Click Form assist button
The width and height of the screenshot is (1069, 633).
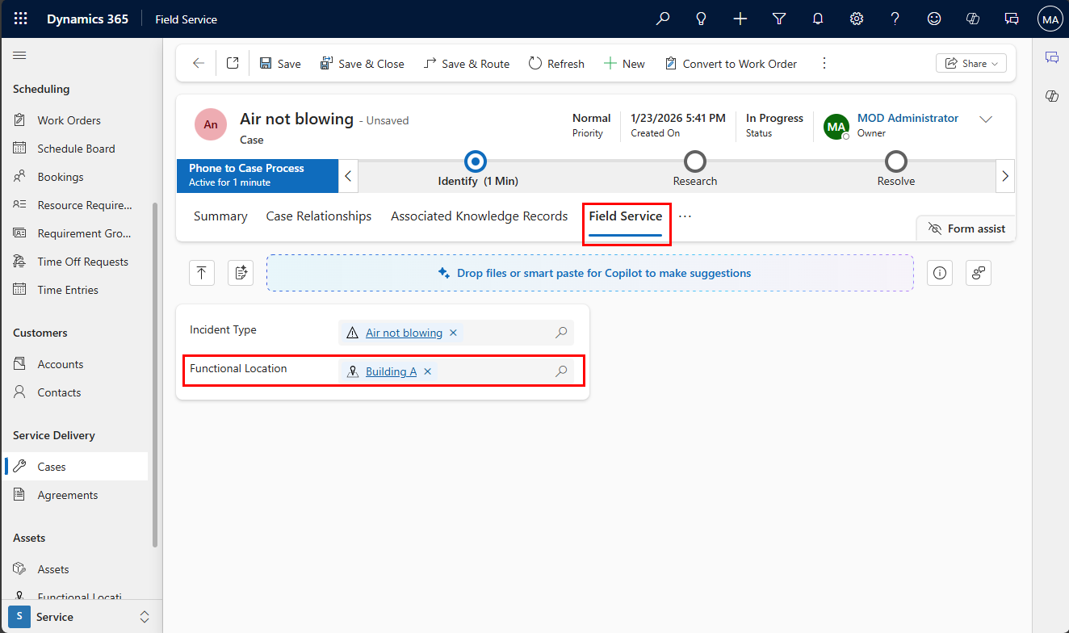(x=966, y=228)
